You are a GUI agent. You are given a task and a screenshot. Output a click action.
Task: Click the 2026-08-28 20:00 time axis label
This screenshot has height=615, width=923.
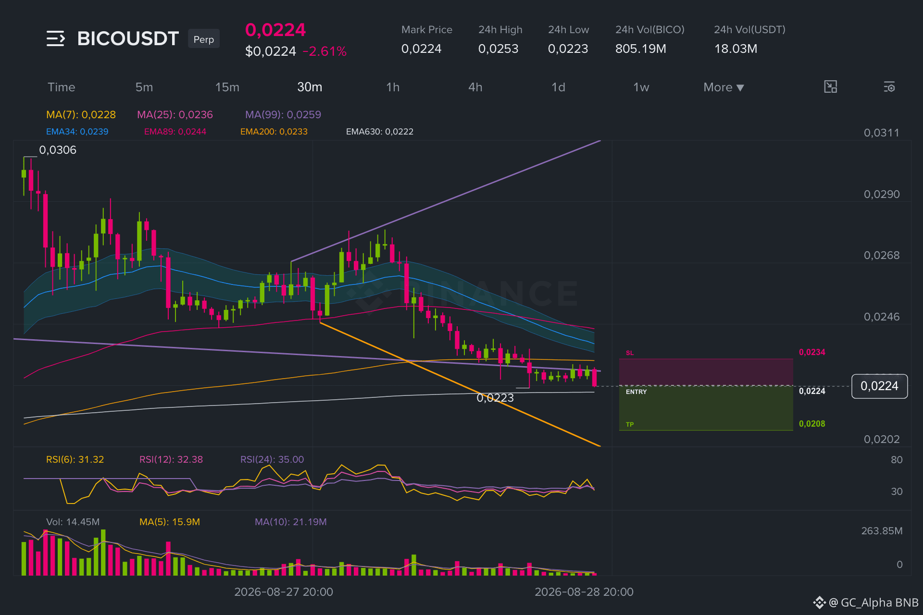click(584, 592)
